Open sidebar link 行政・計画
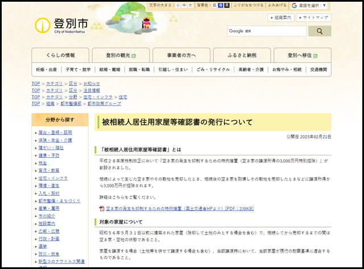 (x=49, y=239)
